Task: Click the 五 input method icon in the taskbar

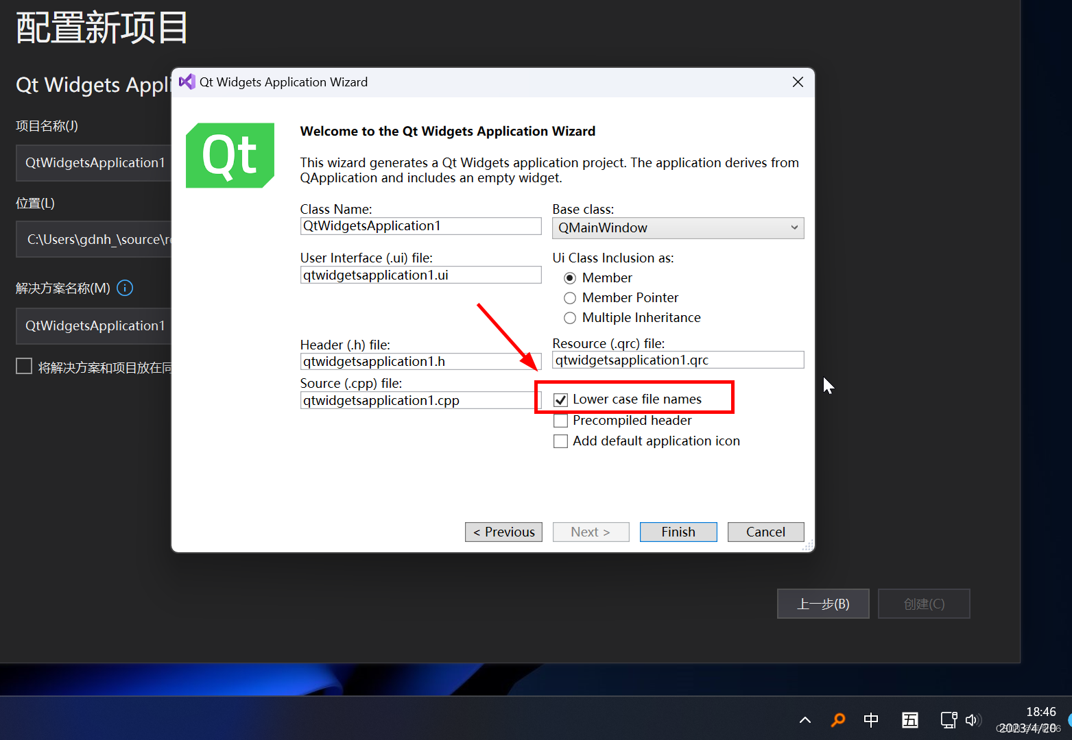Action: (910, 720)
